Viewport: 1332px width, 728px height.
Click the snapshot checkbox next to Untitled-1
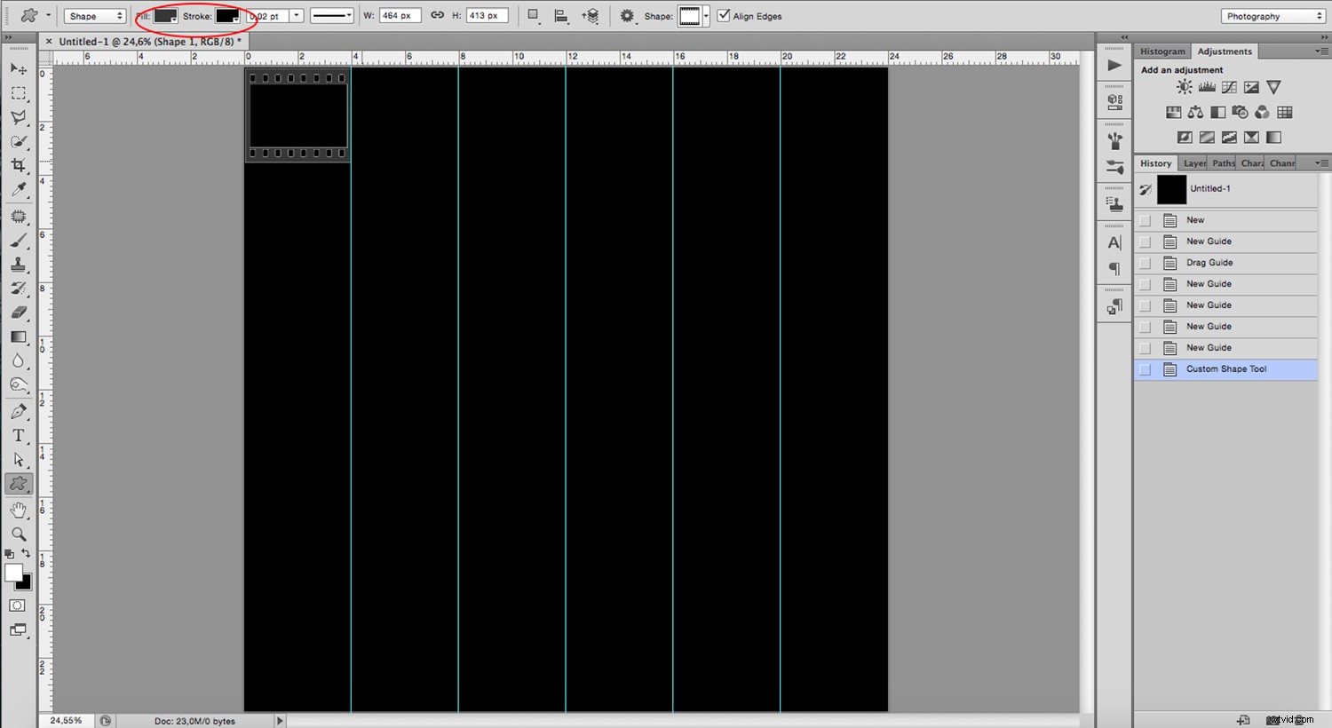[x=1146, y=189]
